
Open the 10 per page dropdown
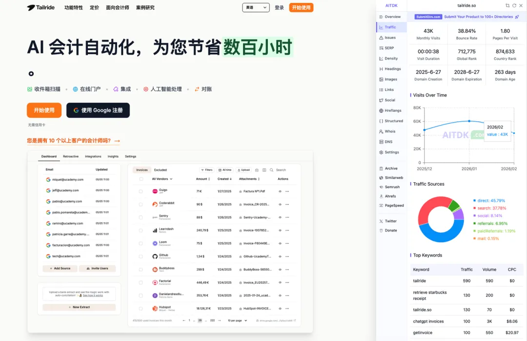(x=237, y=320)
